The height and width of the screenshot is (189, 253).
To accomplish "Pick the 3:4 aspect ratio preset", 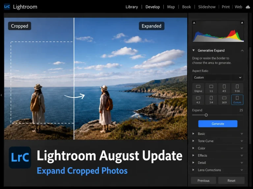I will point(211,100).
